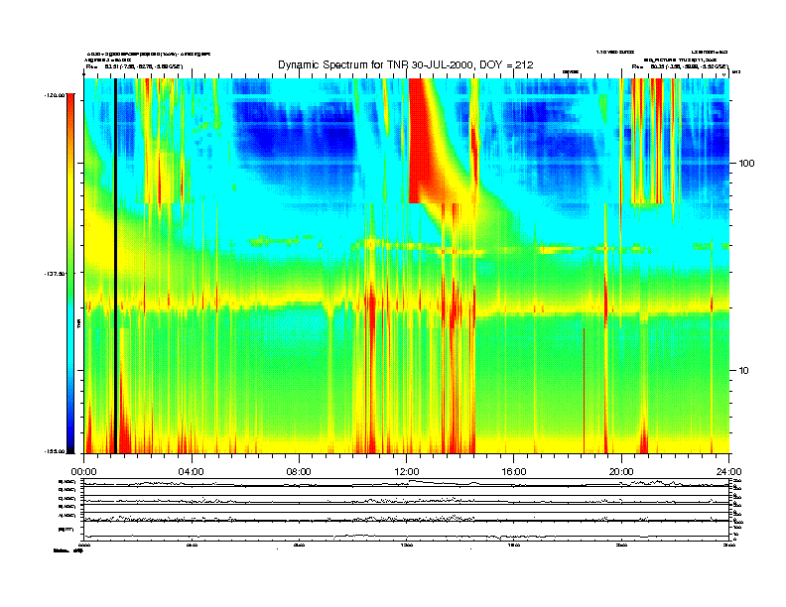Click the black vertical data-gap line near 01:00
Screen dimensions: 786x607
(115, 266)
